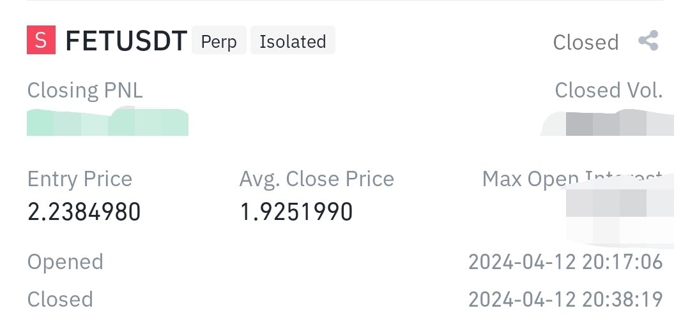Select the opened timestamp 2024-04-12 20:17:06
Screen dimensions: 690x329
565,262
